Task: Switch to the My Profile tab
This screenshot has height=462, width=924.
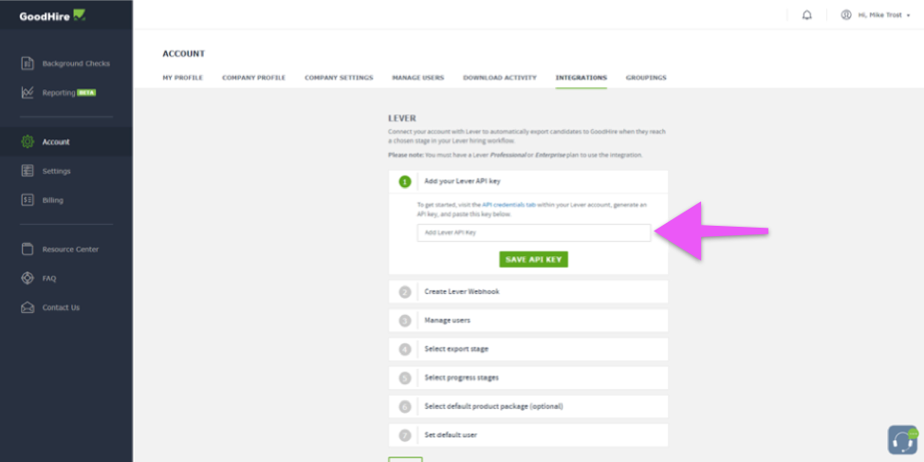Action: point(183,78)
